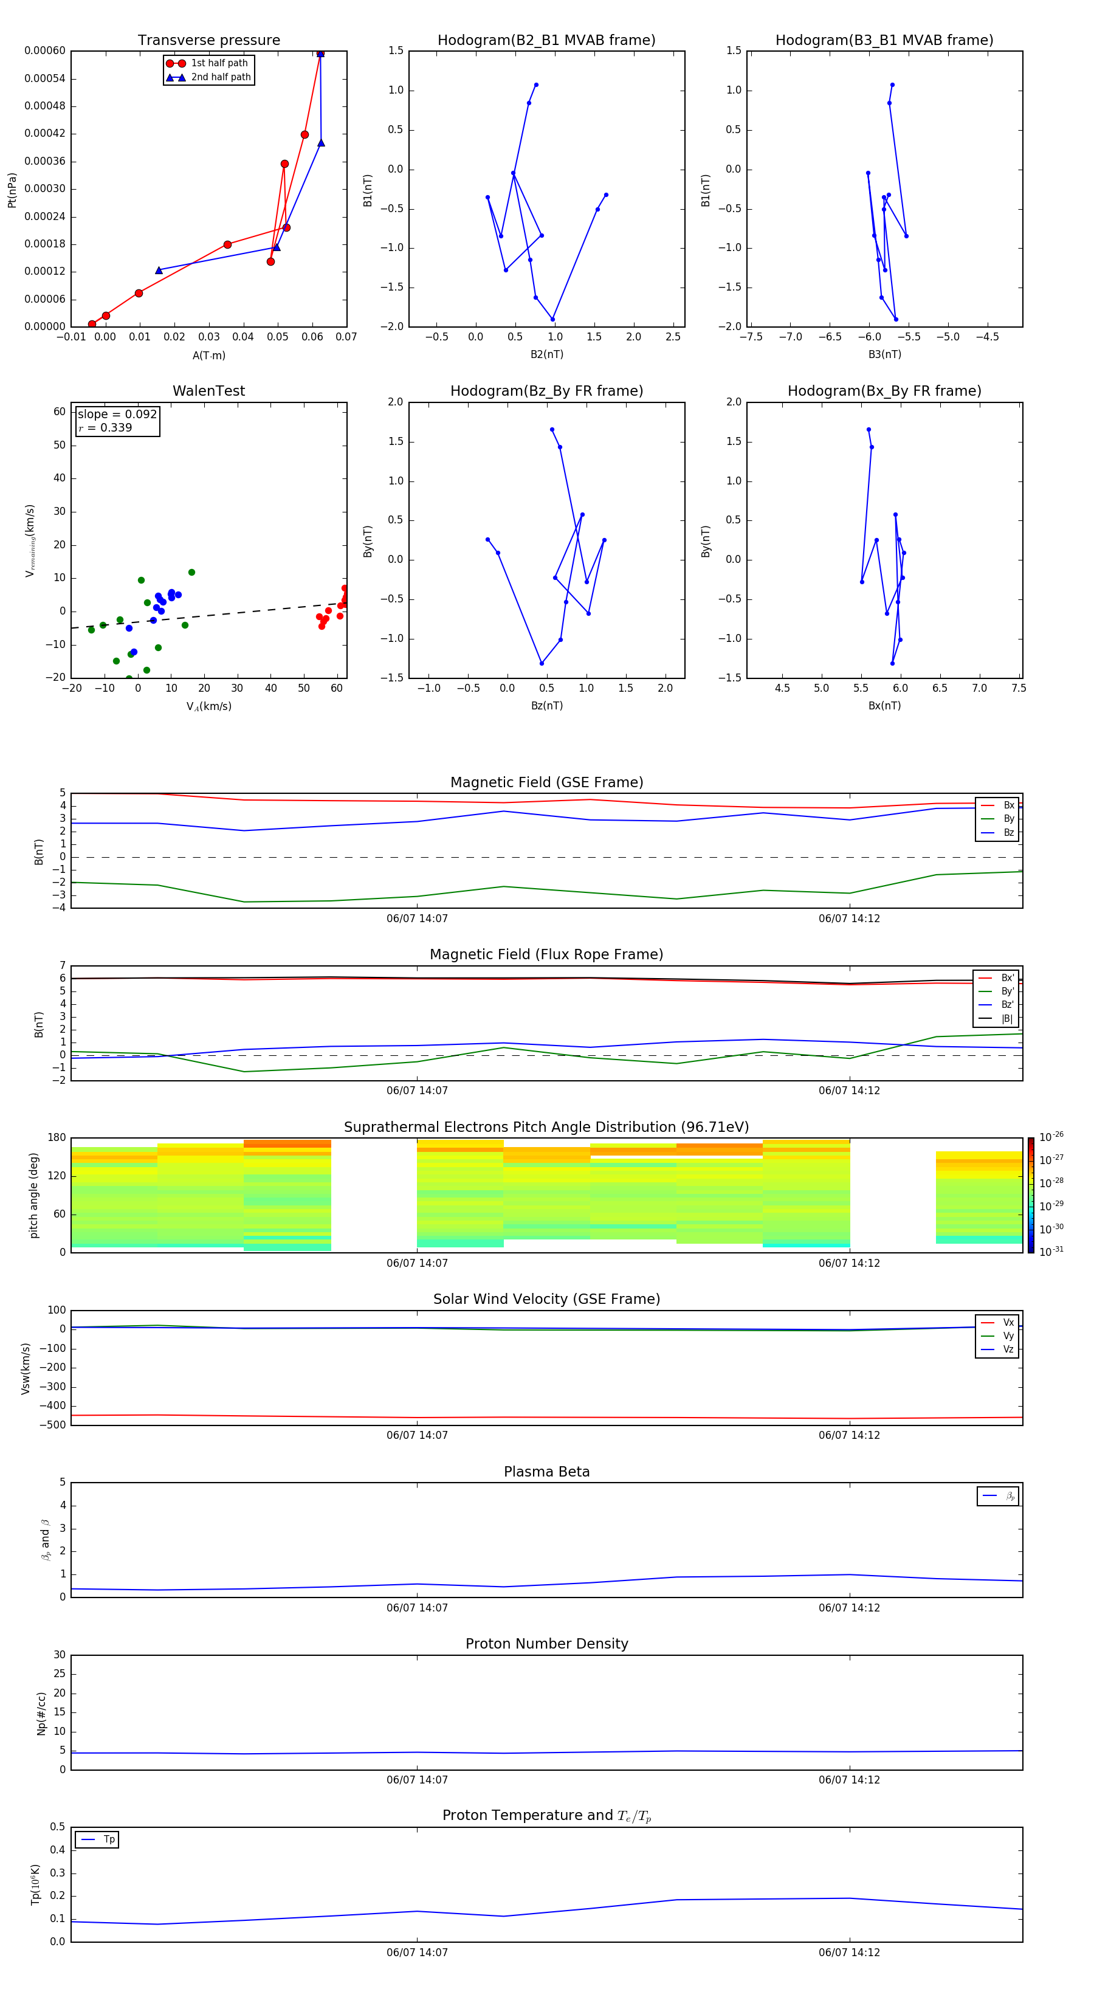Select the '1st half path' legend entry
Image resolution: width=1094 pixels, height=2006 pixels.
208,63
